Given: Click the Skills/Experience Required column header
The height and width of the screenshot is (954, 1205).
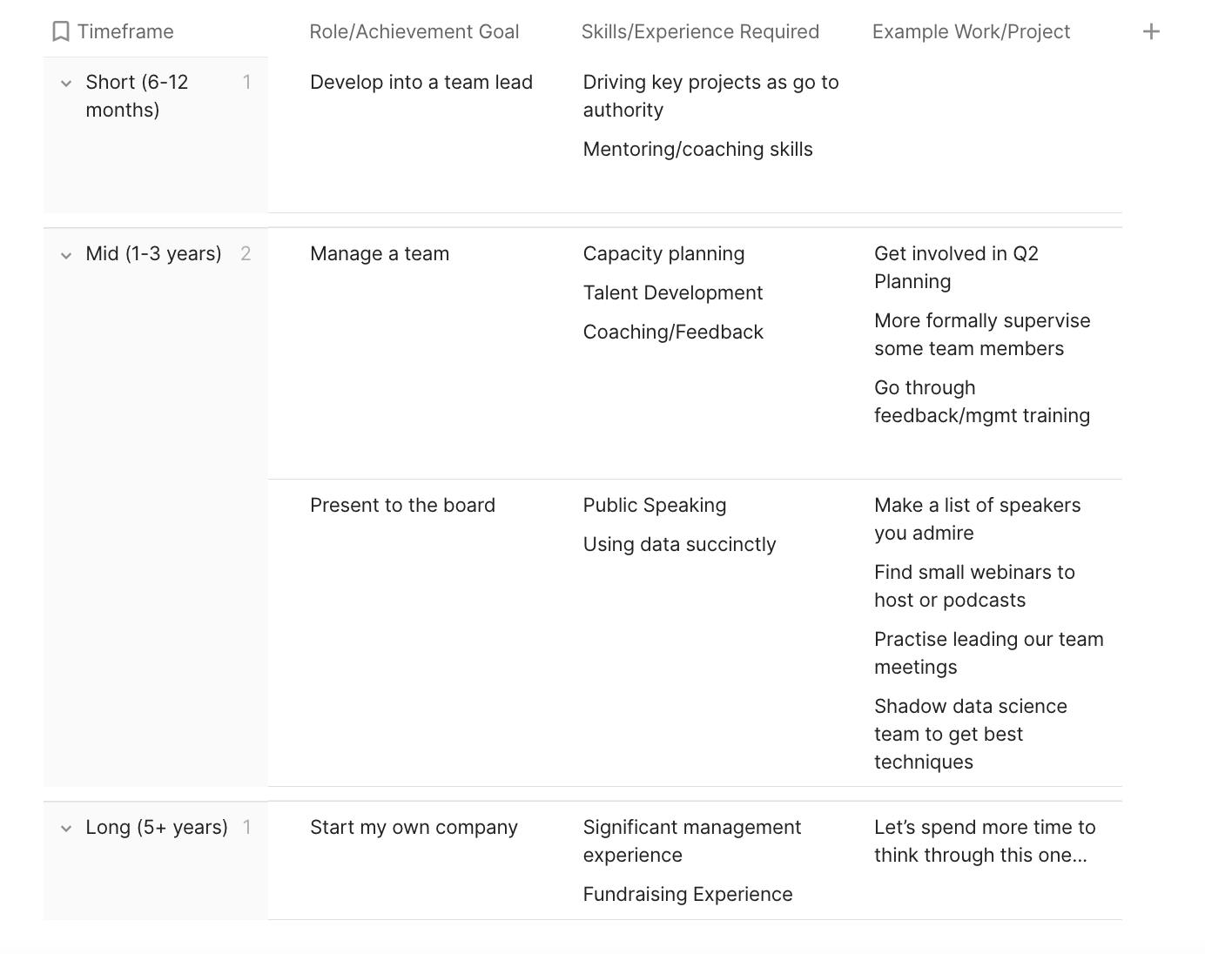Looking at the screenshot, I should click(700, 32).
